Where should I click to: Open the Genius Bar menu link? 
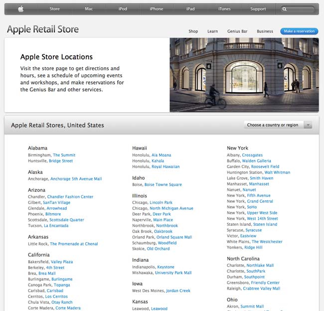coord(237,31)
